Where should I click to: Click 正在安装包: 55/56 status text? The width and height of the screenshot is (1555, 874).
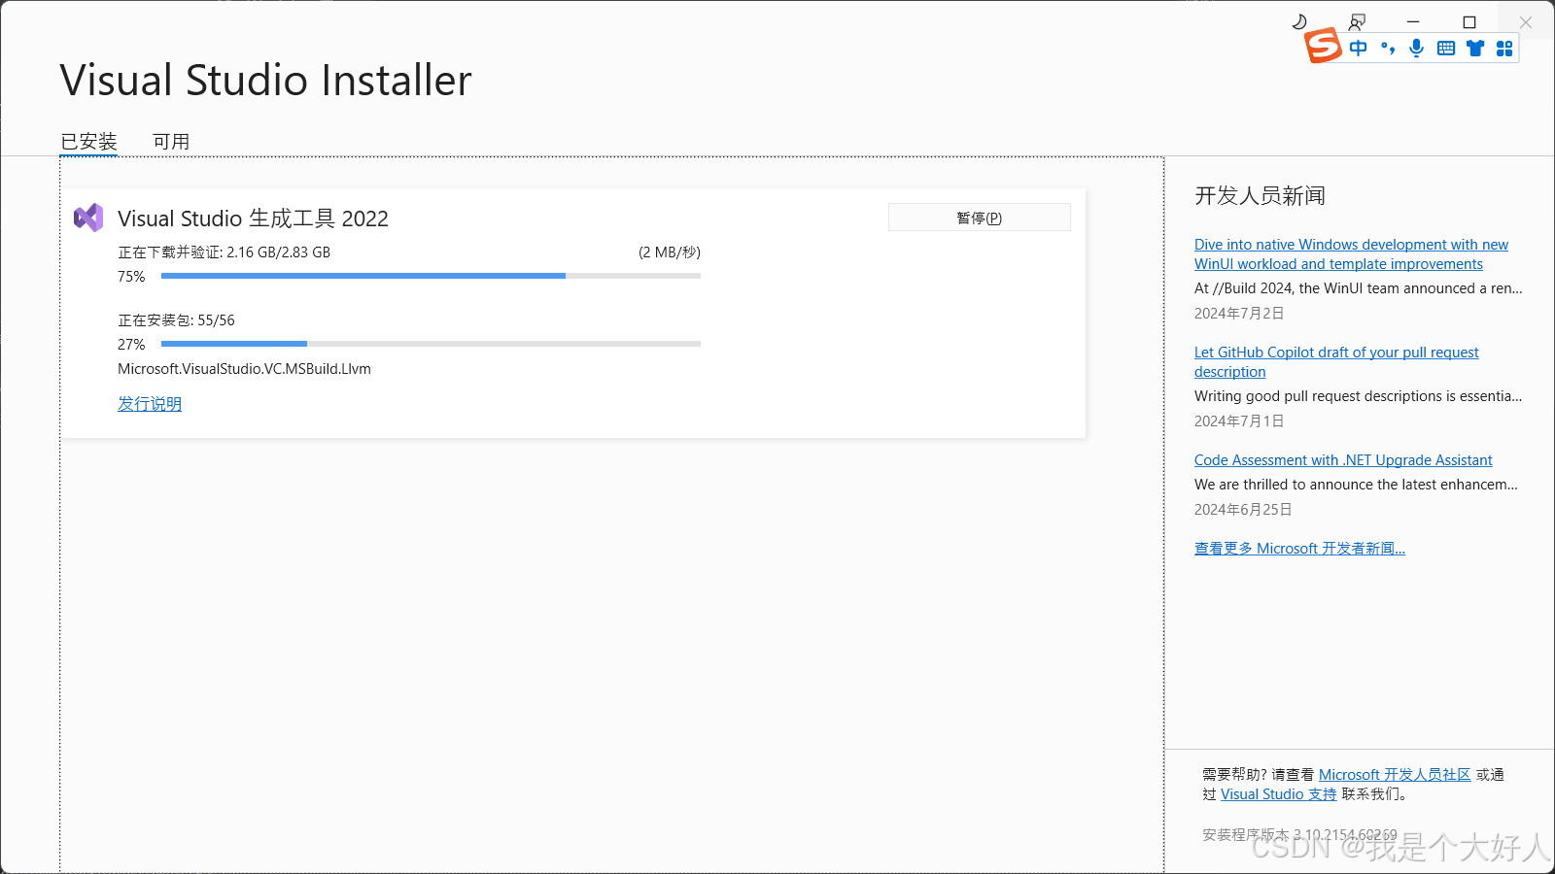click(176, 320)
